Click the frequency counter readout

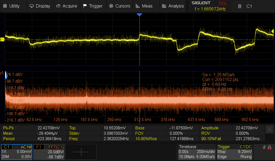(211, 9)
